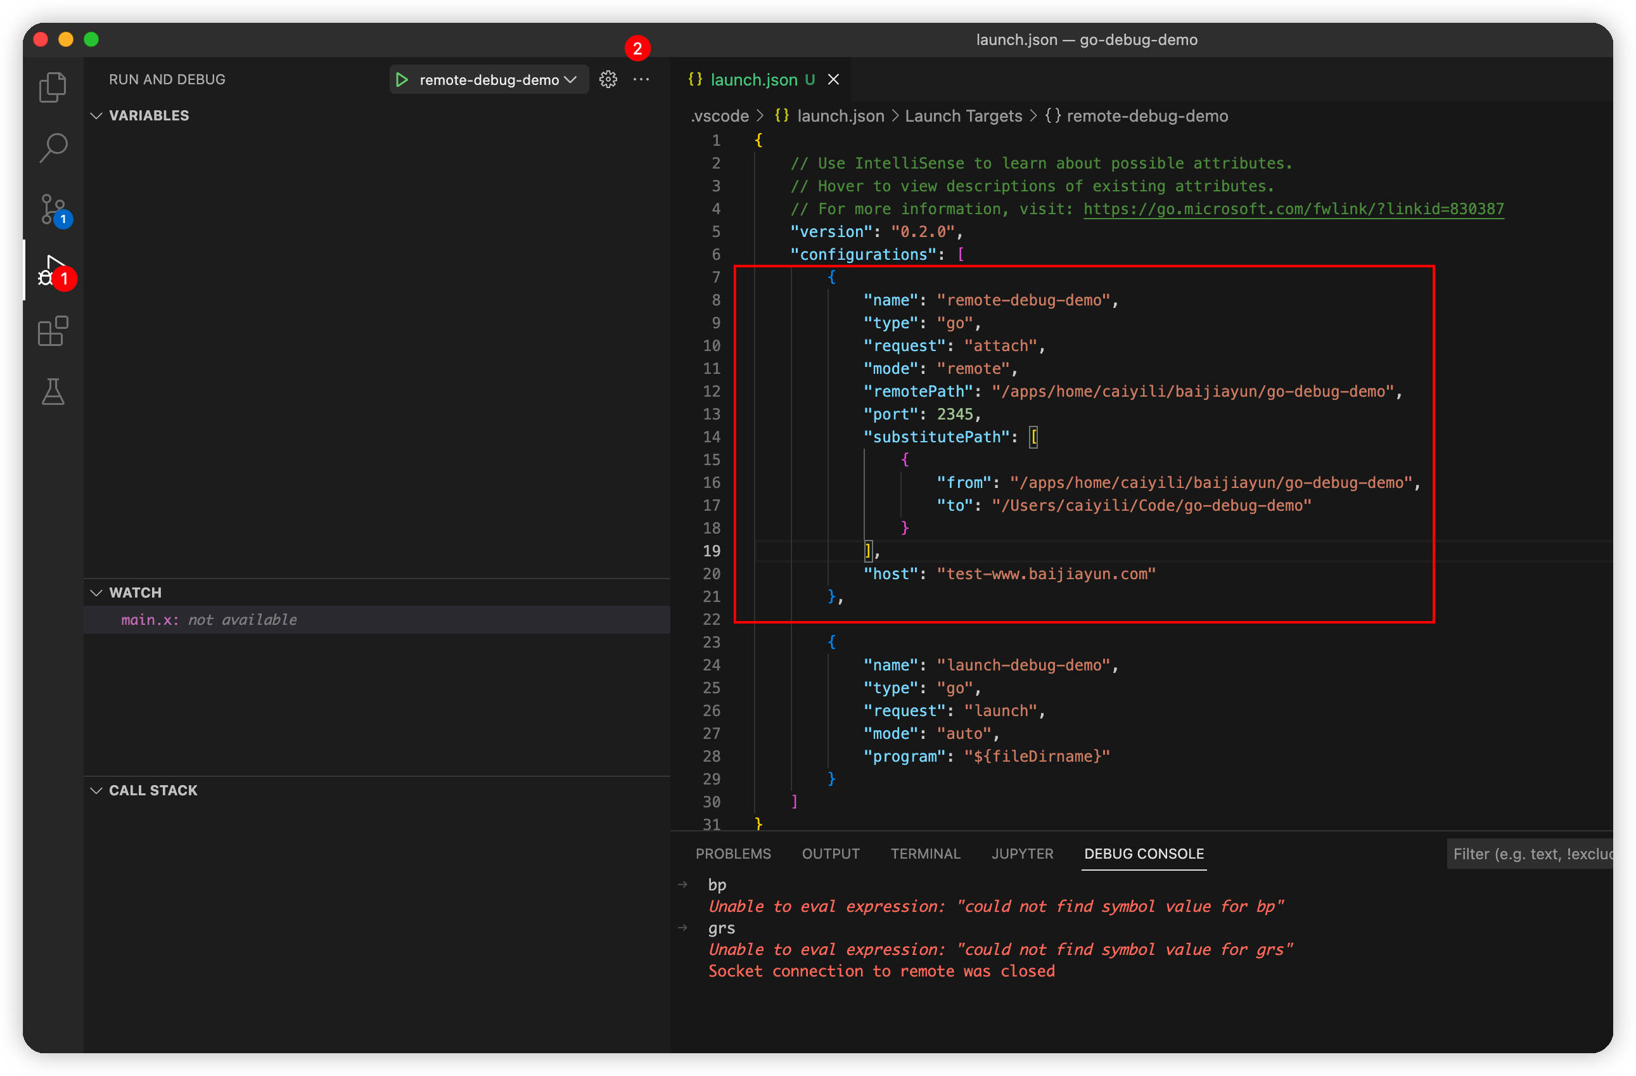Click "request": "attach" on line 10

tap(954, 346)
